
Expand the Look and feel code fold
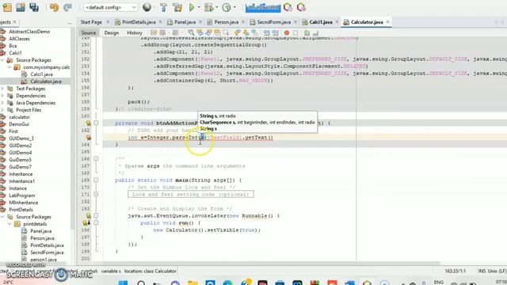[x=96, y=194]
